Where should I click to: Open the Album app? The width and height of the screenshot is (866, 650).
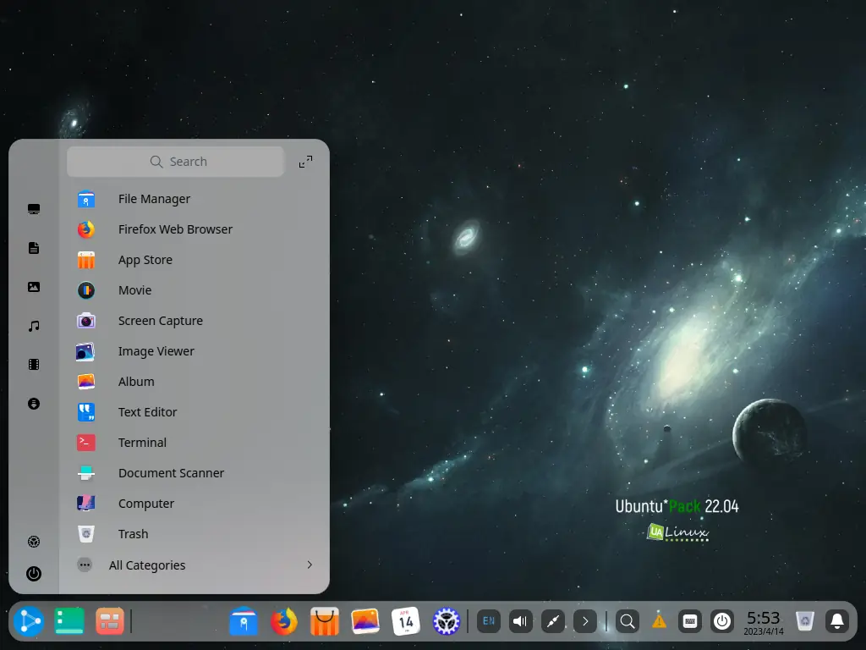tap(195, 382)
